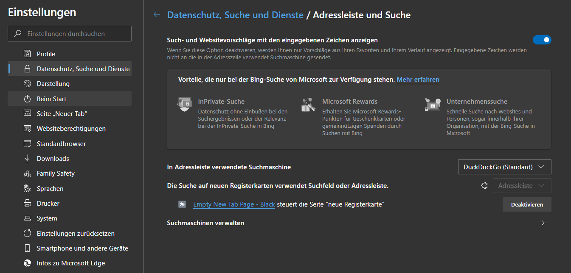The height and width of the screenshot is (273, 571).
Task: Click the Standardbrowser window icon
Action: click(28, 143)
